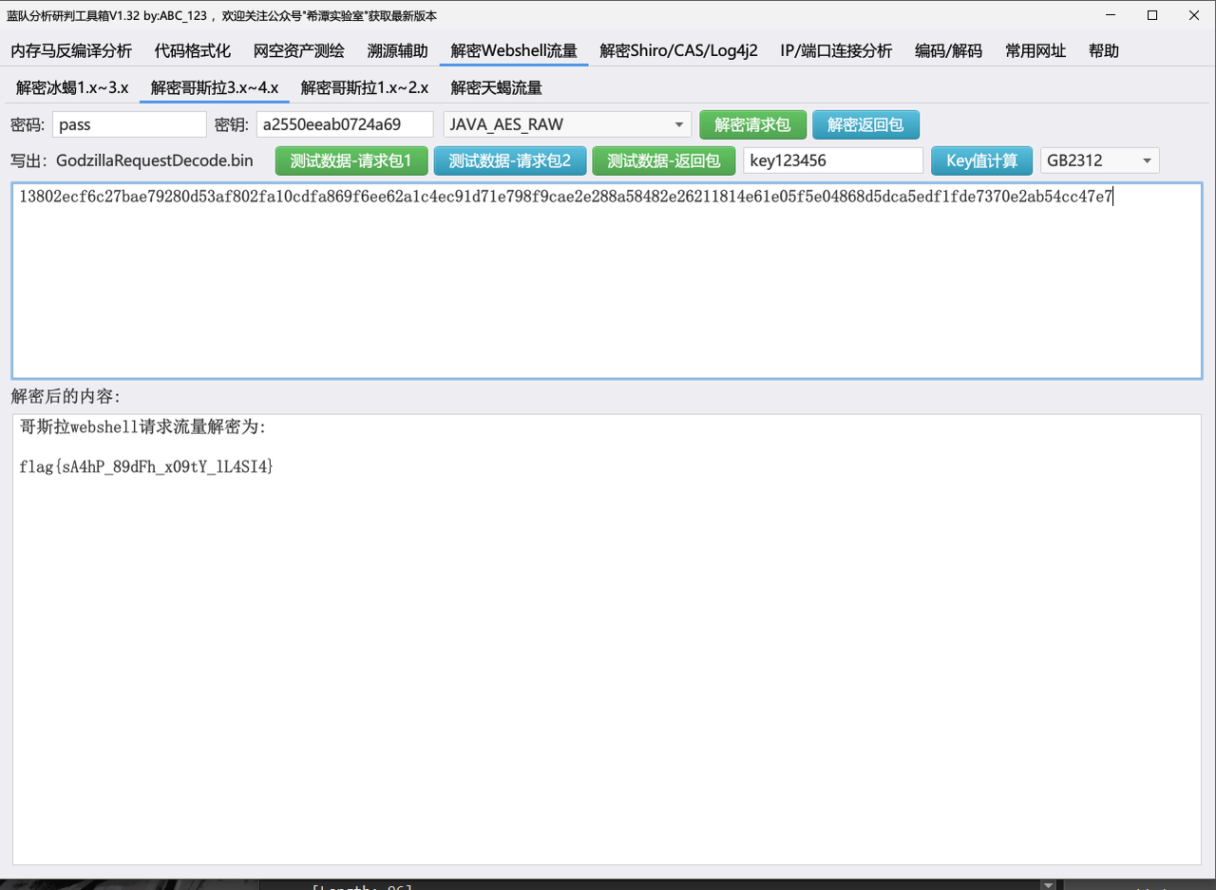Click the 密码 input field containing pass
The image size is (1216, 890).
129,124
